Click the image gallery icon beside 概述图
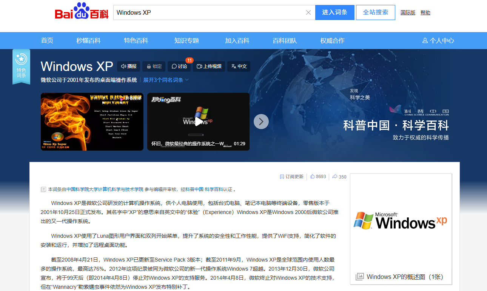The height and width of the screenshot is (291, 487). pyautogui.click(x=360, y=277)
